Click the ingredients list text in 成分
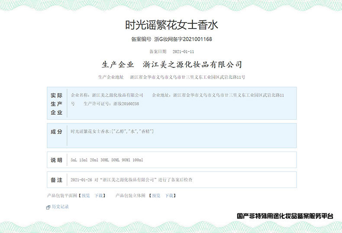 [112, 131]
